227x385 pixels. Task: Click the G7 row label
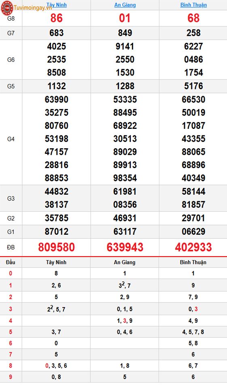click(11, 33)
